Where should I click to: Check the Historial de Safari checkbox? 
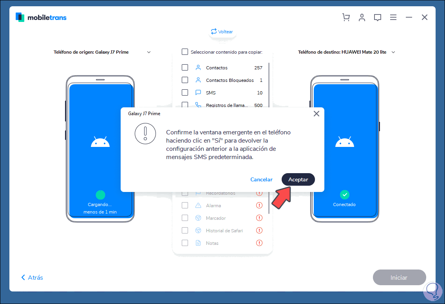[185, 230]
